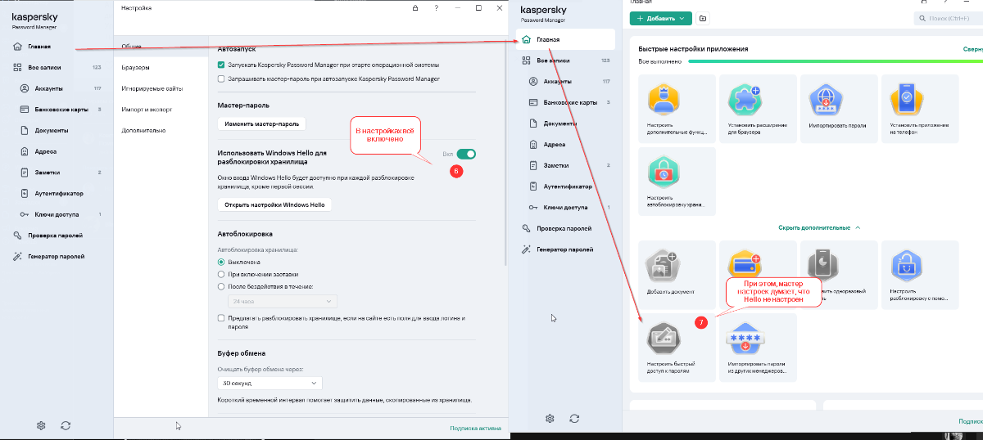Open Аутентификатор in the right window sidebar
The width and height of the screenshot is (983, 440).
click(x=568, y=186)
